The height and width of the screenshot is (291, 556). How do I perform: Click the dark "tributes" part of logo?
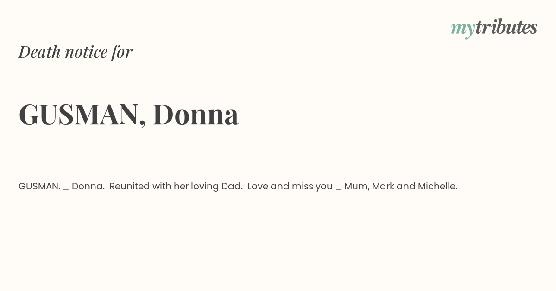point(506,27)
